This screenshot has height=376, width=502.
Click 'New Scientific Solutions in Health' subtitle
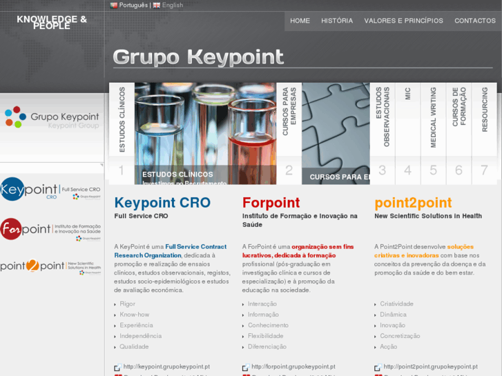point(428,216)
